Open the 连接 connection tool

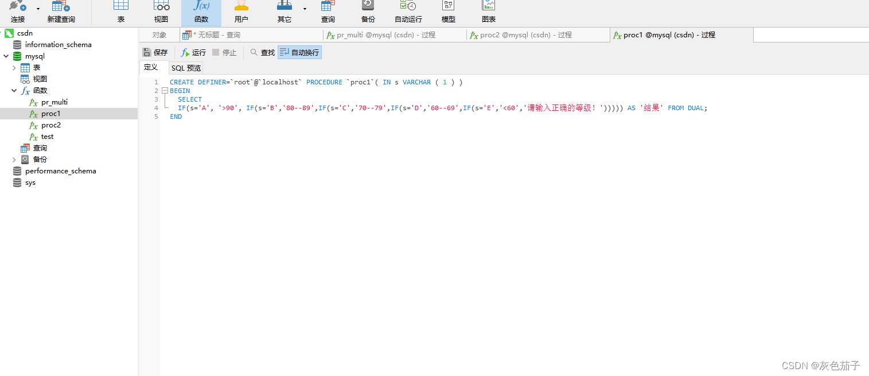click(x=18, y=12)
